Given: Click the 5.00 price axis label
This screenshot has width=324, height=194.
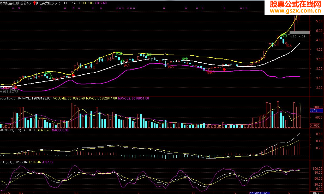Looking at the screenshot, I should (319, 31).
